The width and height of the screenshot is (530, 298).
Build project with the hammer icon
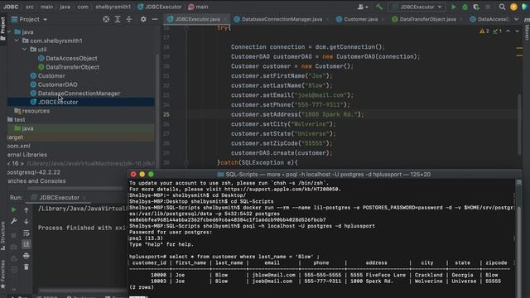379,7
